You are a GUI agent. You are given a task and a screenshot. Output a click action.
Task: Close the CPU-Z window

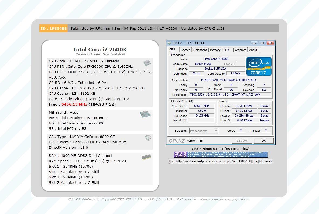point(270,43)
